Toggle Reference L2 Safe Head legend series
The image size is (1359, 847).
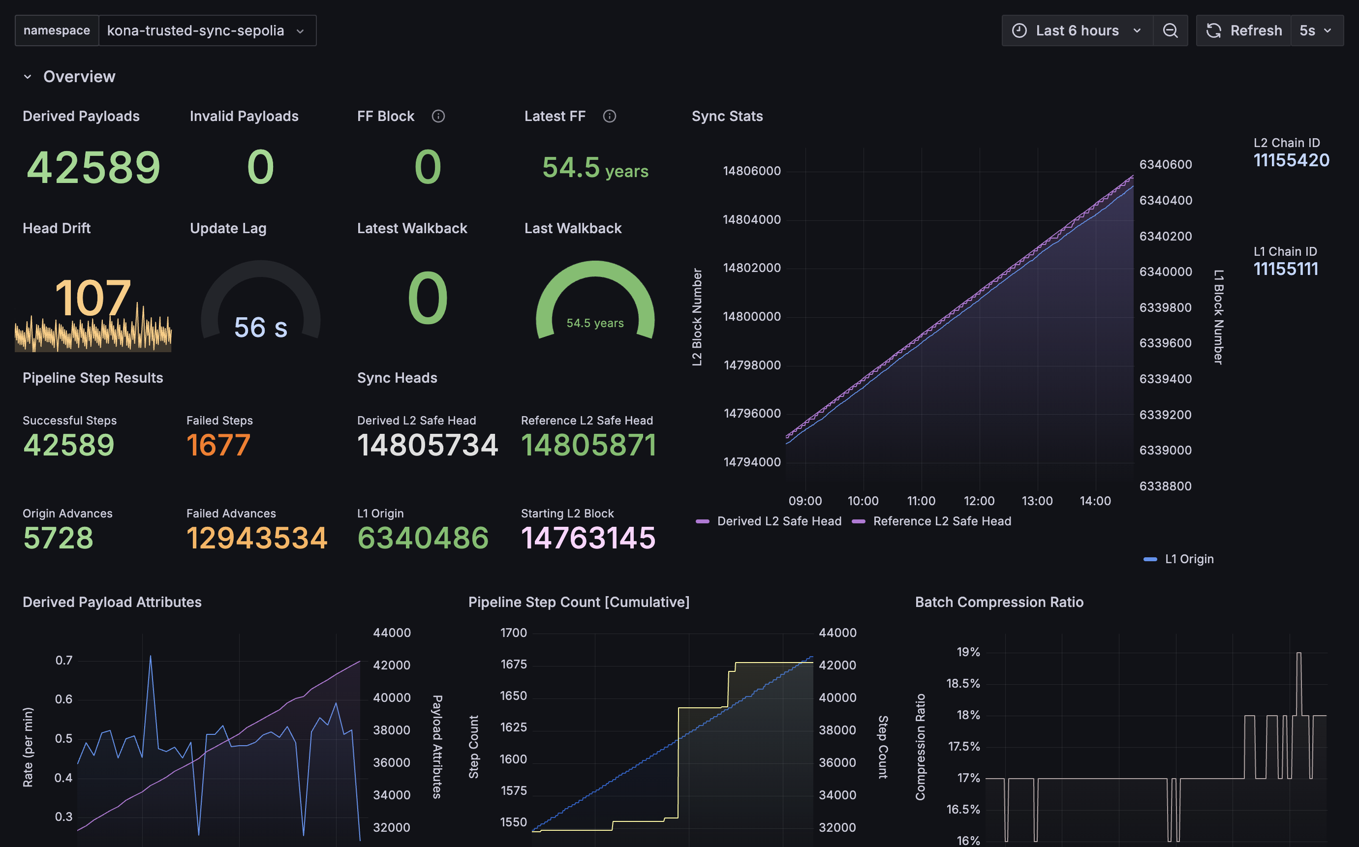coord(942,521)
